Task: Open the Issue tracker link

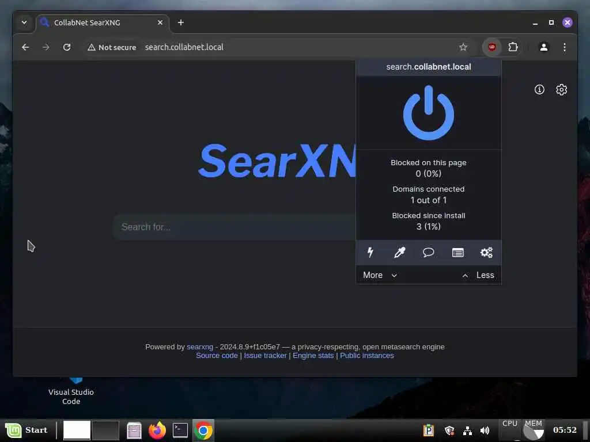Action: click(x=265, y=356)
